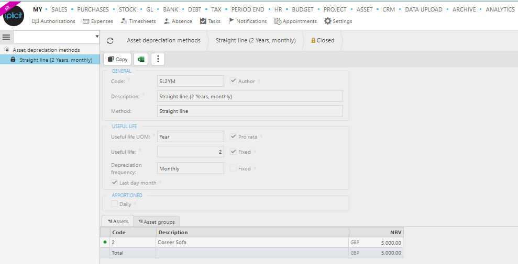Open the ANALYTICS menu
Viewport: 518px width, 264px height.
click(x=500, y=9)
